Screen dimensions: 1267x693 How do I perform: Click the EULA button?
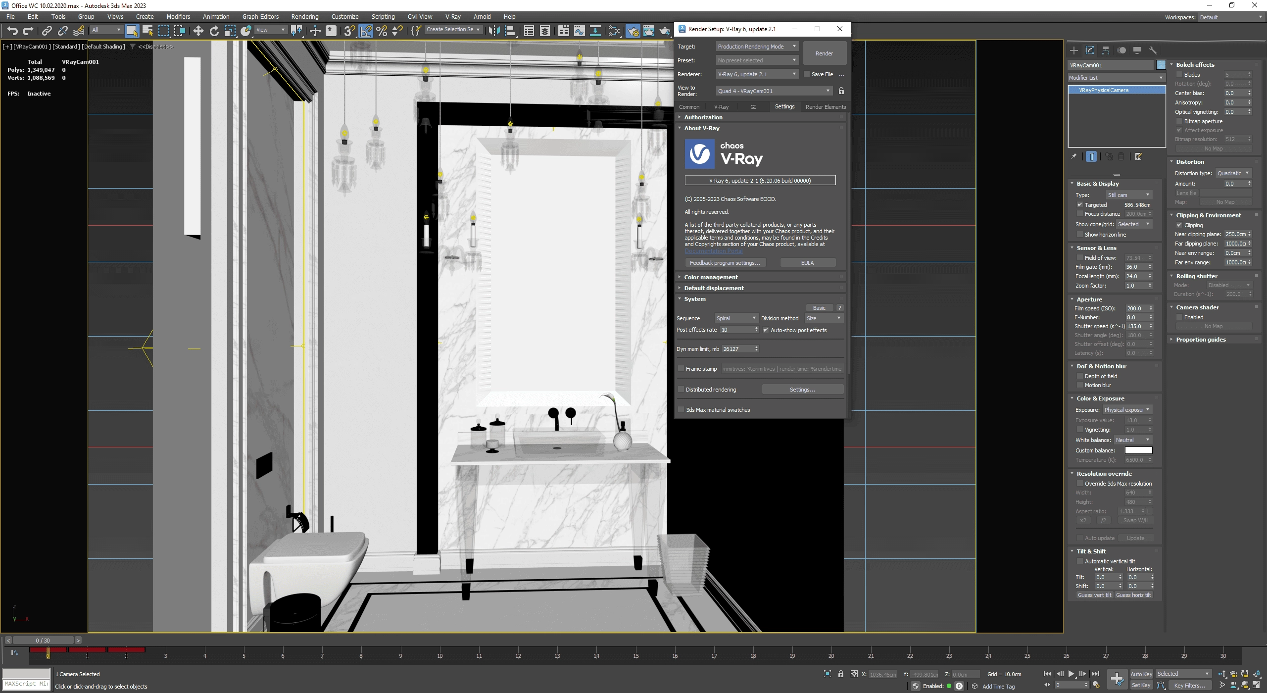(807, 263)
